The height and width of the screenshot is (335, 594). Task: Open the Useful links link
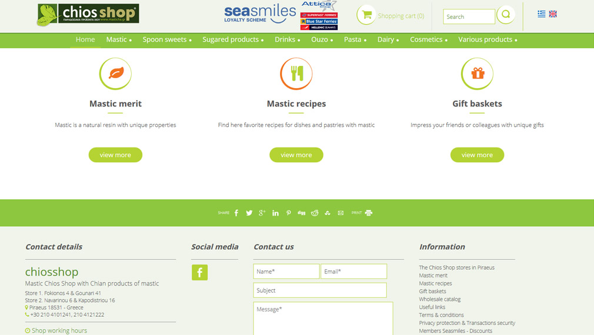(x=432, y=307)
